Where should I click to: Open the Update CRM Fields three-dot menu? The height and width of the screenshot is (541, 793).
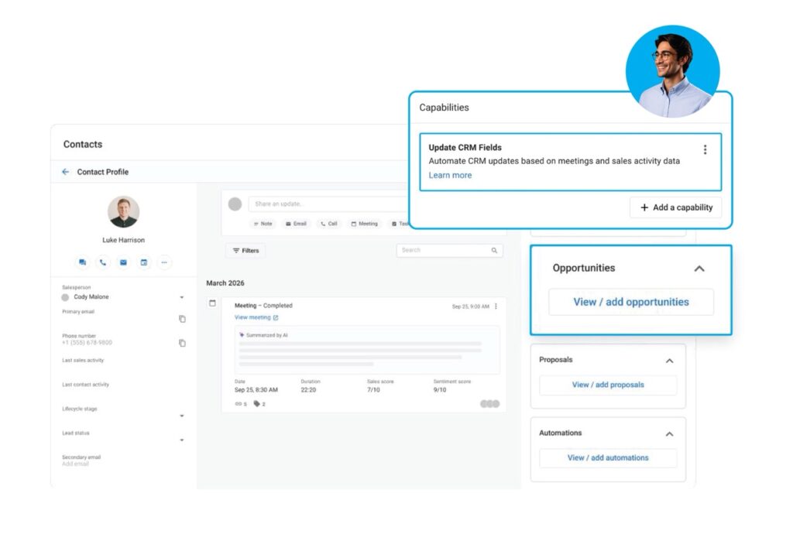coord(705,150)
